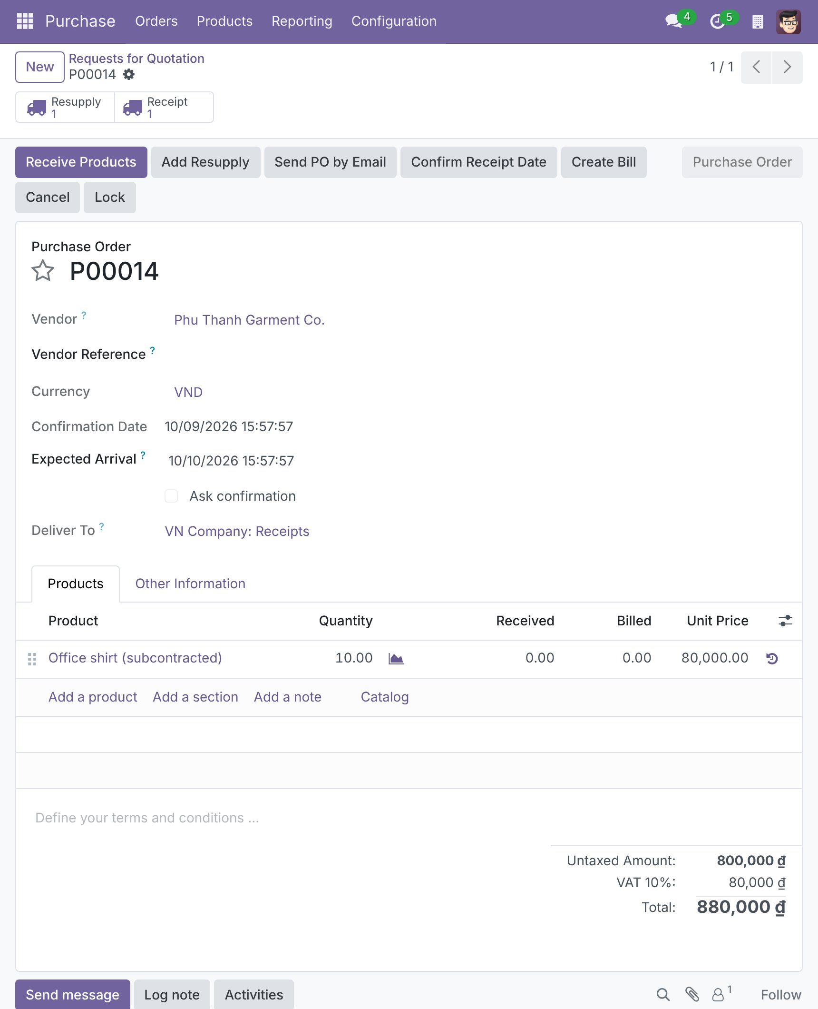Open the forecast chart icon for Office shirt
Screen dimensions: 818x1009
point(396,659)
